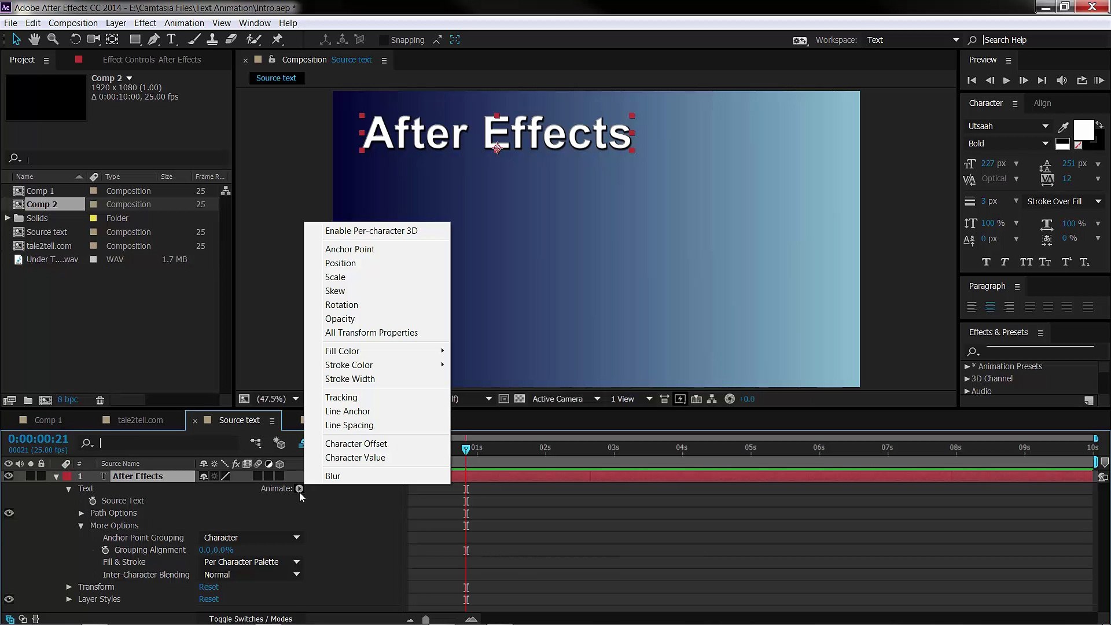The height and width of the screenshot is (625, 1111).
Task: Toggle Layer Styles visibility eye
Action: 9,600
